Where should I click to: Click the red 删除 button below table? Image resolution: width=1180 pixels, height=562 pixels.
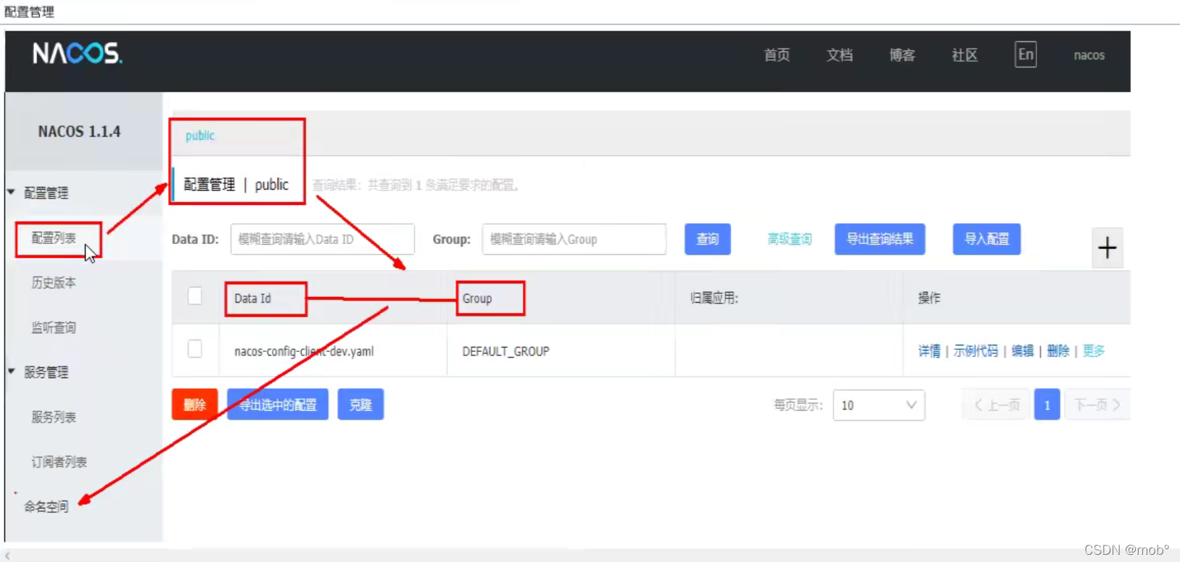(x=194, y=404)
